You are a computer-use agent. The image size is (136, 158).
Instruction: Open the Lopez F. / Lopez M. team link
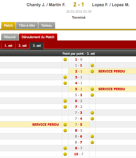[111, 5]
